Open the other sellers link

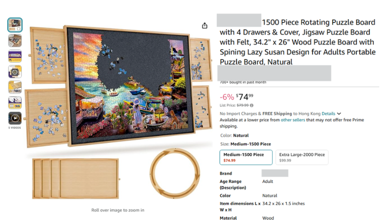291,120
